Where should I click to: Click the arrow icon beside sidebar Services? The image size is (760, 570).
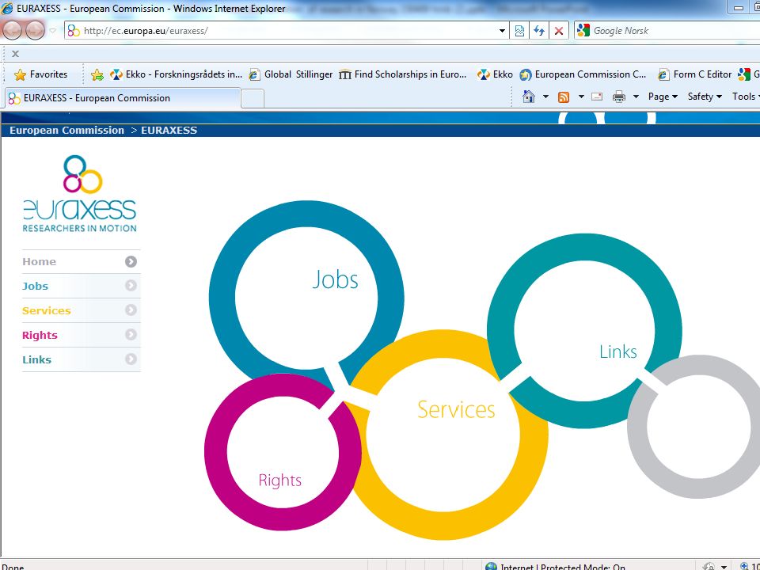click(131, 310)
